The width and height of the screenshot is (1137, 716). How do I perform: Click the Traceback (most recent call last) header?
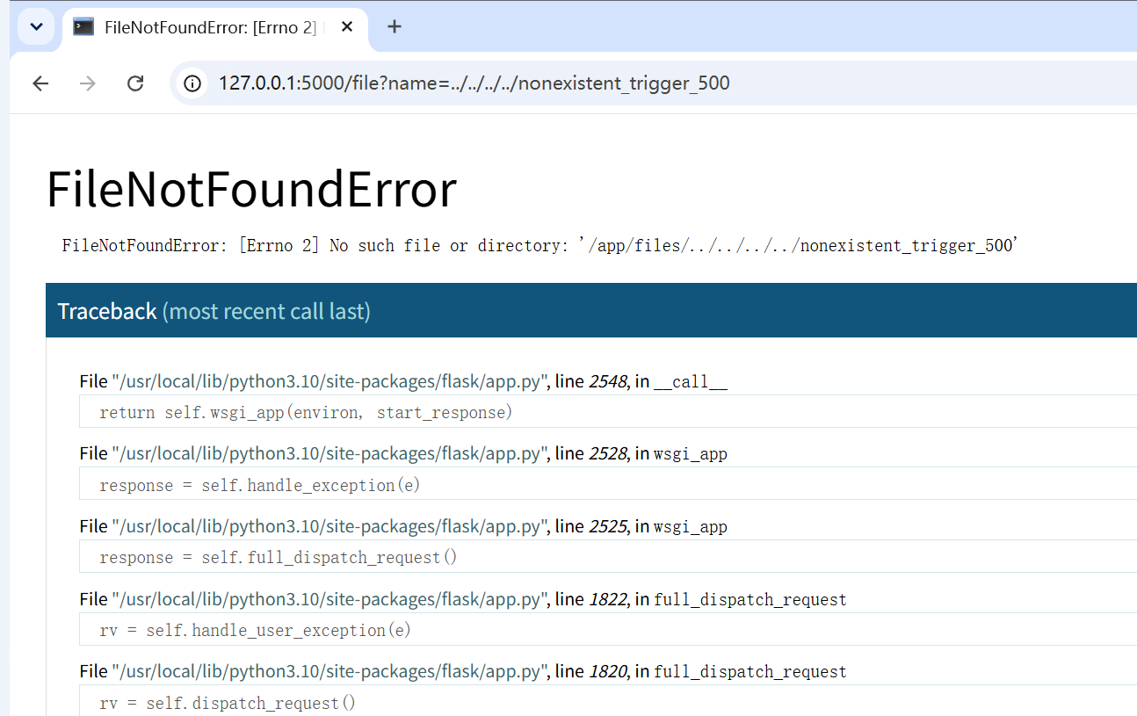[591, 311]
